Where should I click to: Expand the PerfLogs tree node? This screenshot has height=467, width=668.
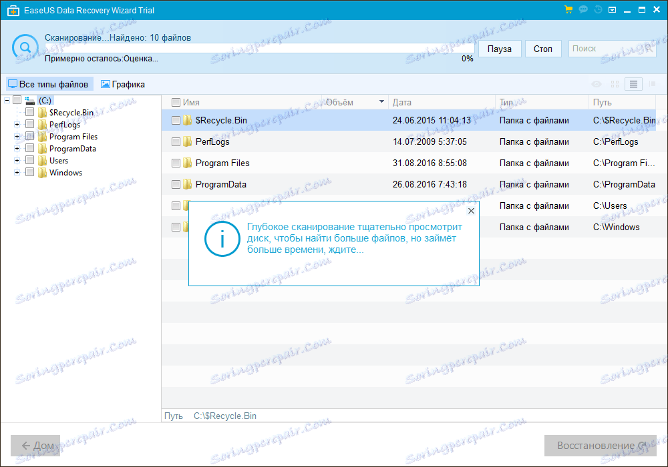pyautogui.click(x=17, y=125)
